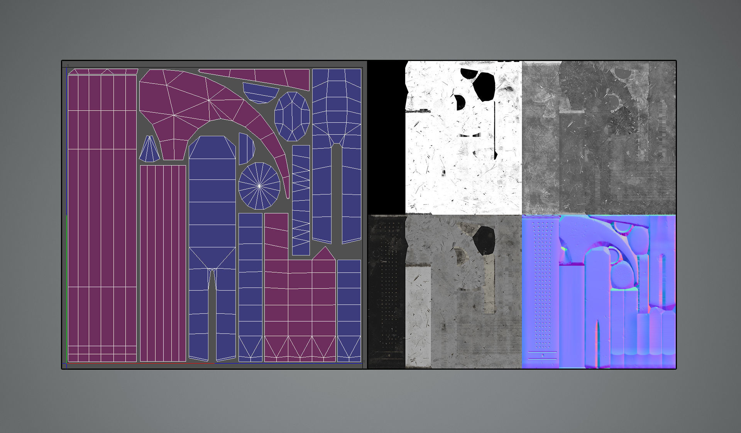
Task: Open the black and white mask texture
Action: click(463, 170)
